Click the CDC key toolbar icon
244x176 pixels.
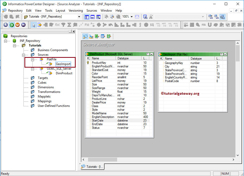click(x=186, y=25)
